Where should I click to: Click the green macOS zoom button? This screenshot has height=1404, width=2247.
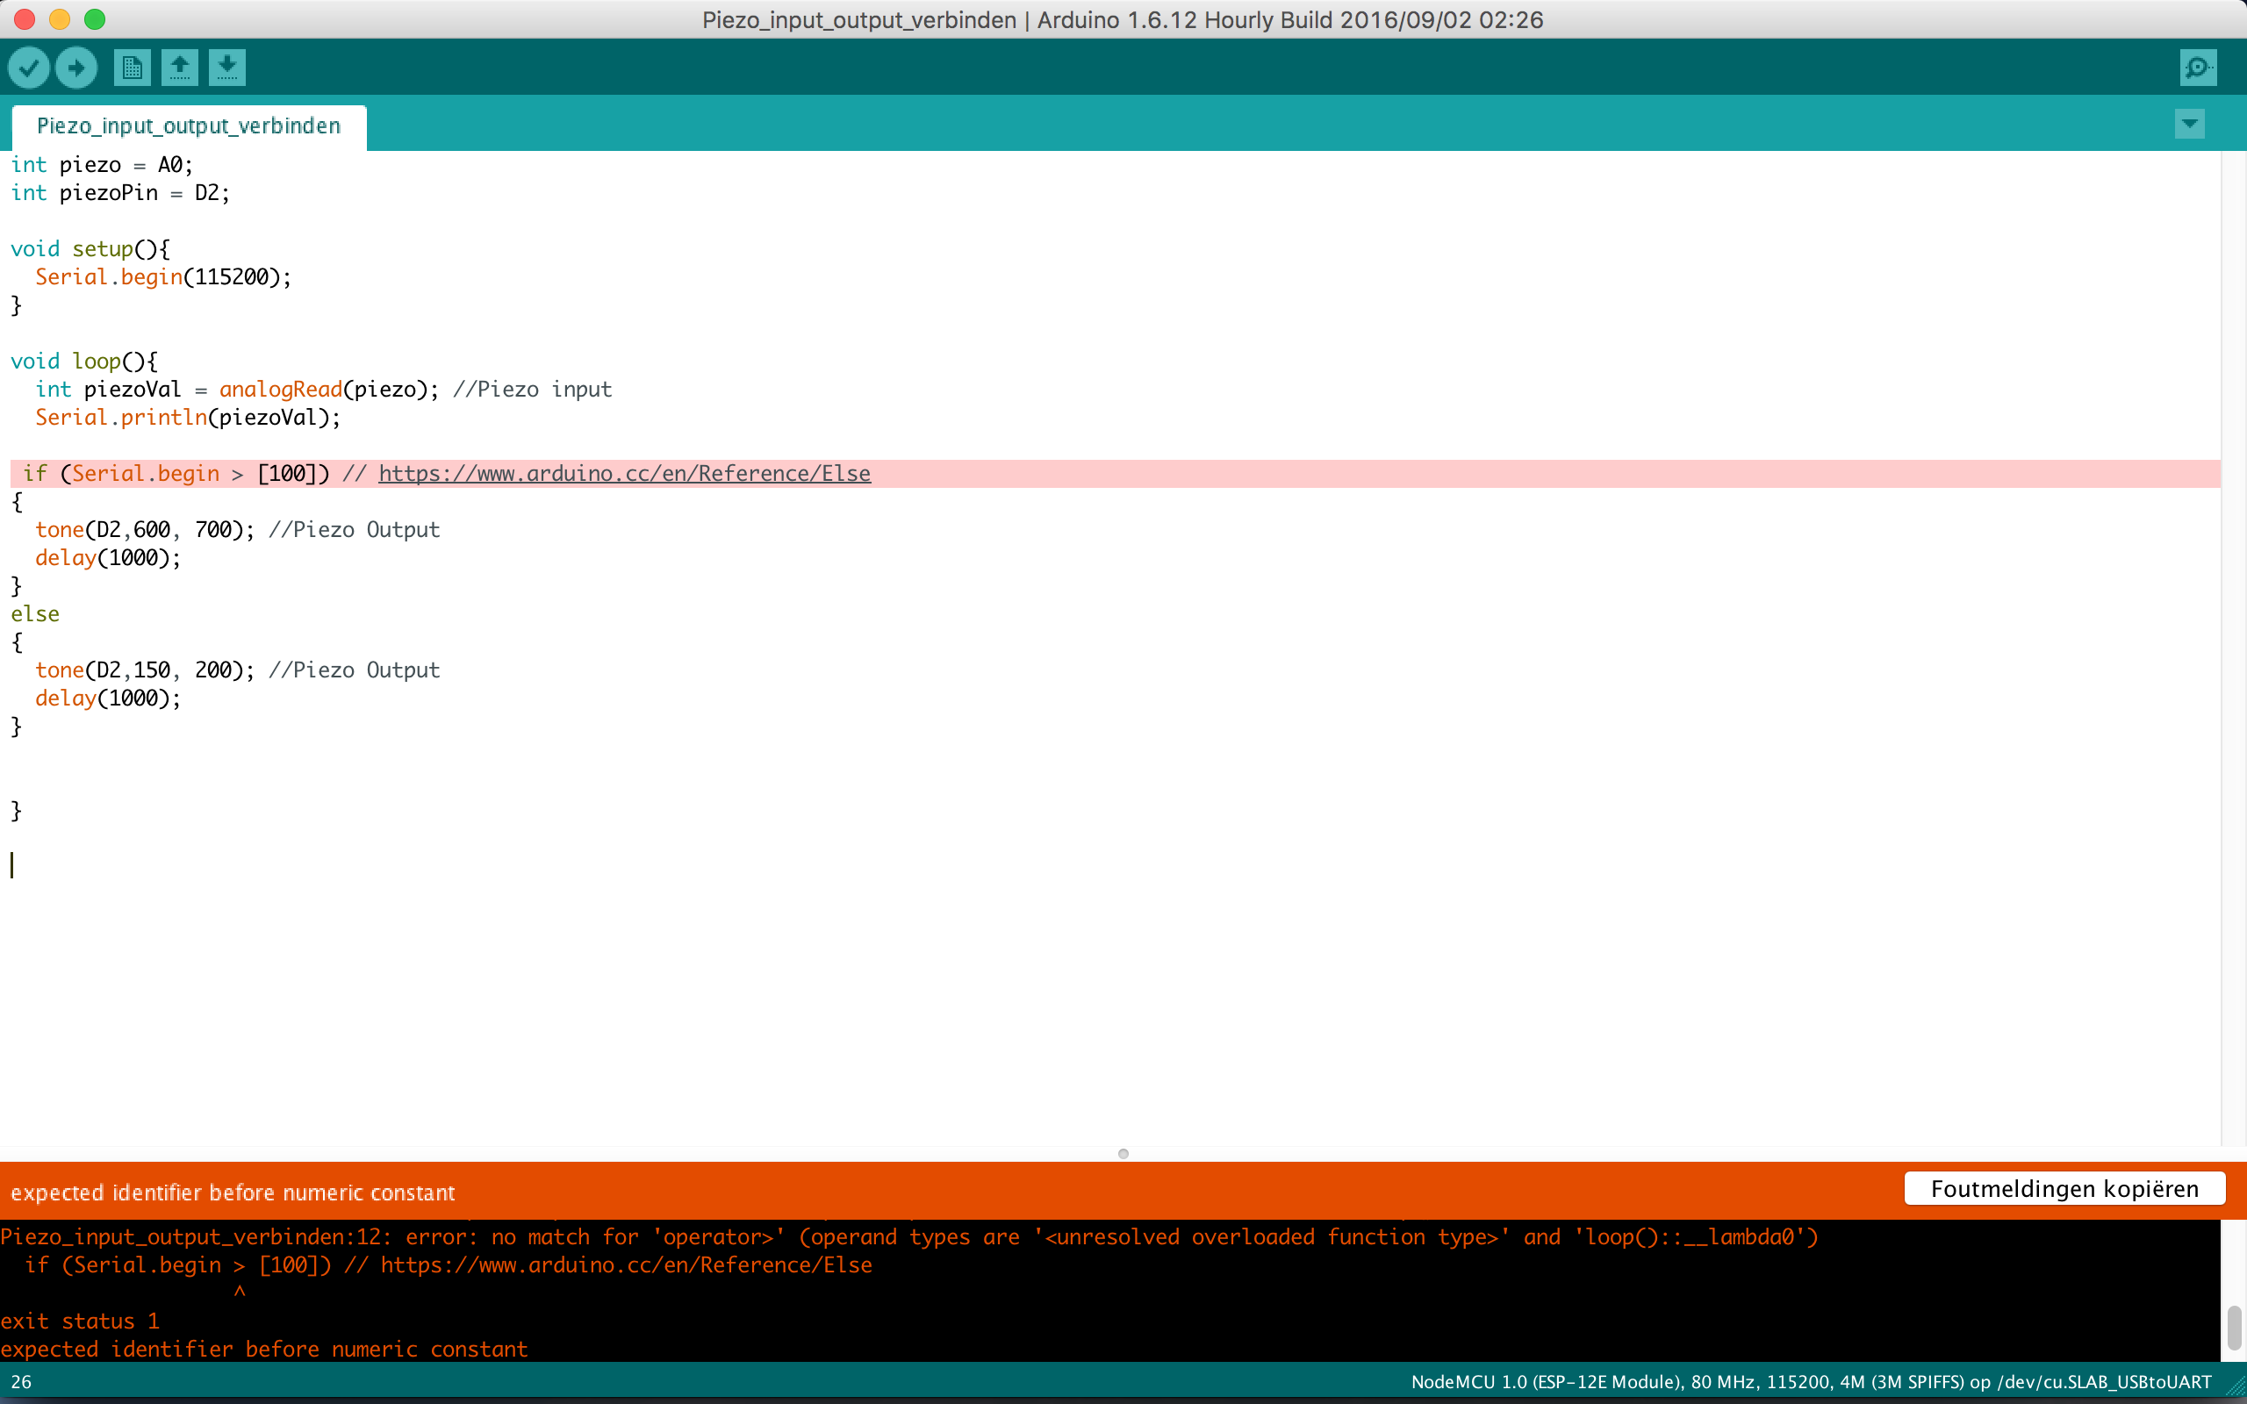[x=95, y=19]
